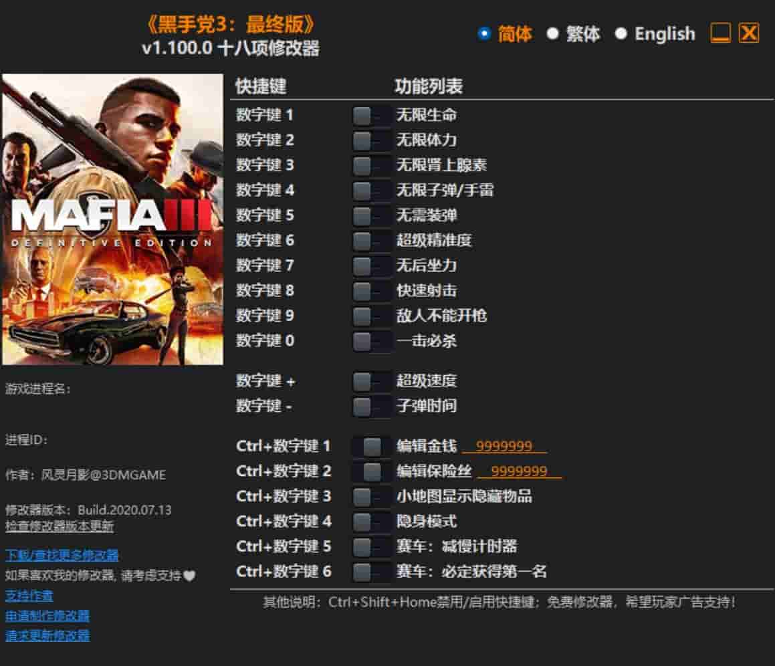This screenshot has width=775, height=666.
Task: Enable 无需装弹 no reload switch
Action: point(370,216)
